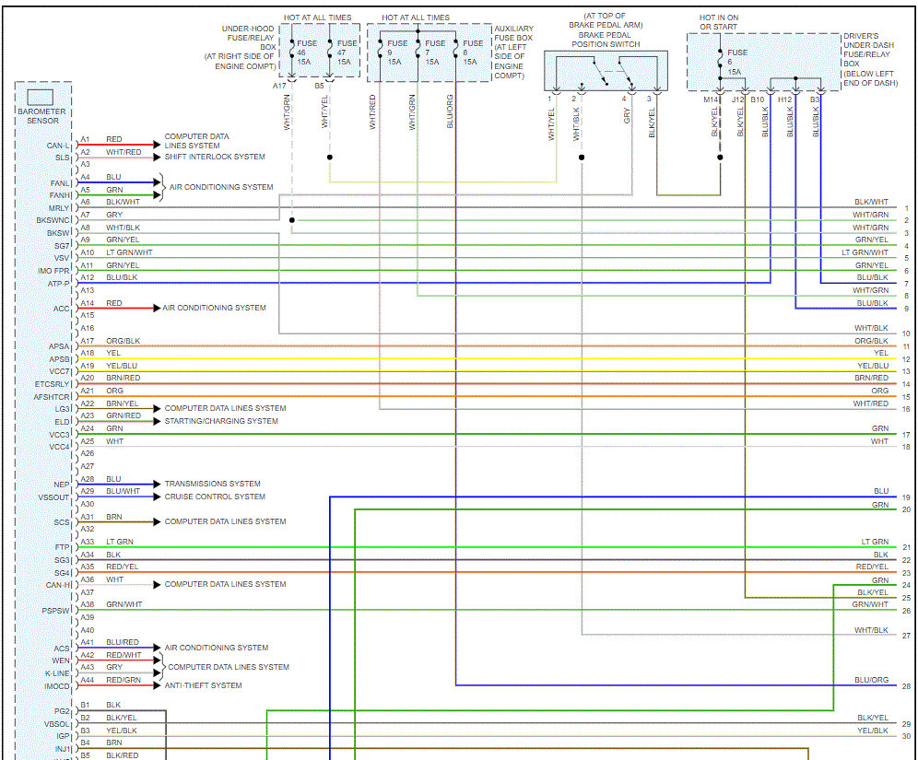This screenshot has width=918, height=760.
Task: Click the FUSE 9 15A label
Action: point(397,53)
